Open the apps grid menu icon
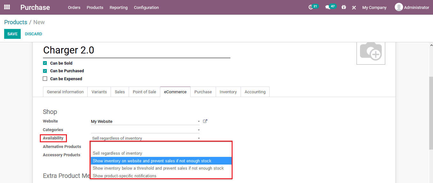The height and width of the screenshot is (183, 433). coord(7,7)
